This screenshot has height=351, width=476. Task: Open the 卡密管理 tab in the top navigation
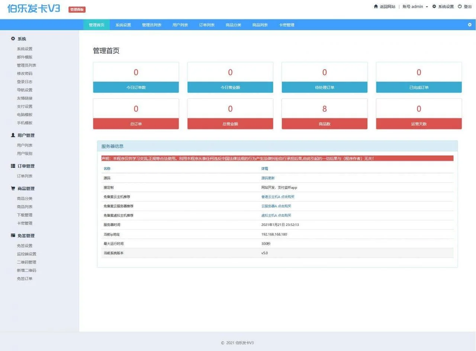point(286,25)
